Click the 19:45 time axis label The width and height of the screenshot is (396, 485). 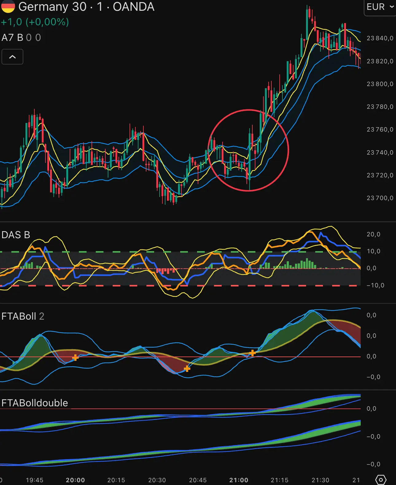[34, 480]
